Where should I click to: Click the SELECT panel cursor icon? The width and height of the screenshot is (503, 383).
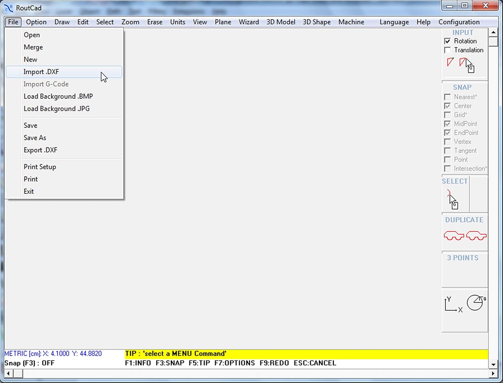[452, 199]
